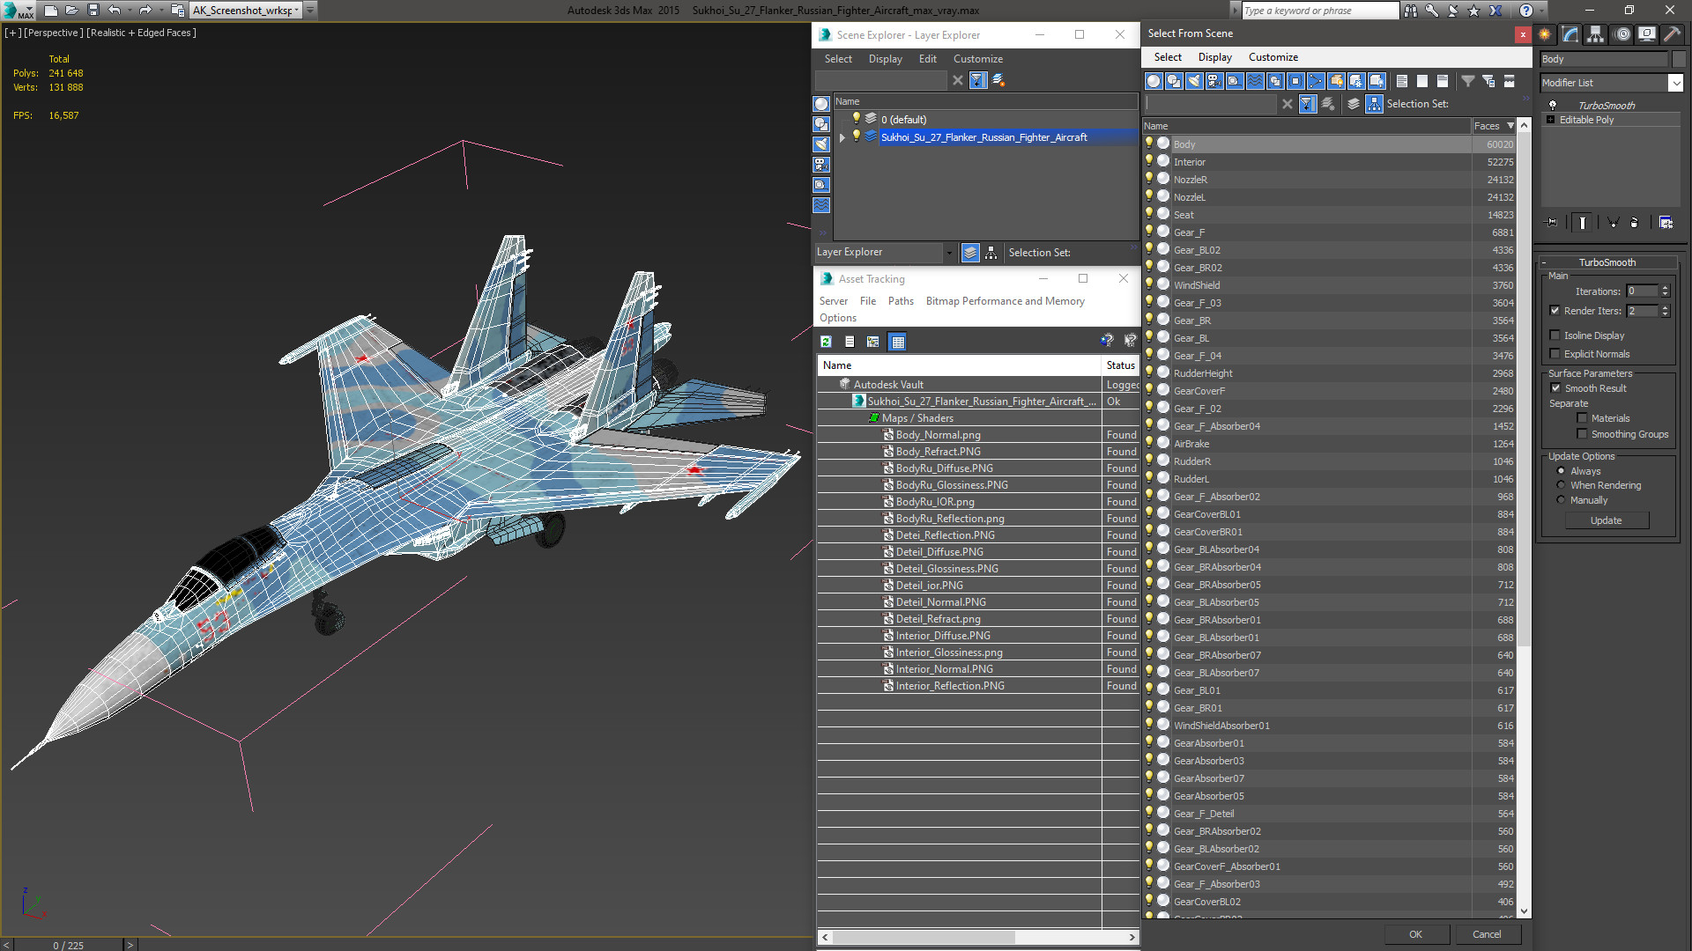Viewport: 1692px width, 951px height.
Task: Open the Hierarchy command panel tab
Action: (1595, 34)
